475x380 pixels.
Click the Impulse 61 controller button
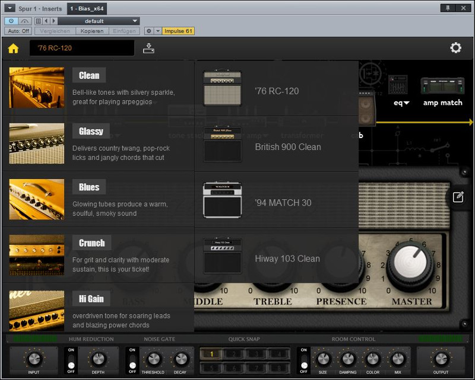178,31
